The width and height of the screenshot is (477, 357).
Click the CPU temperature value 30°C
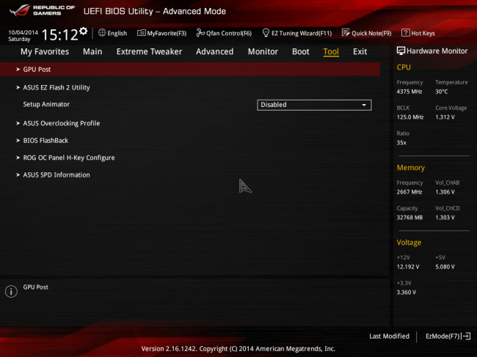441,92
